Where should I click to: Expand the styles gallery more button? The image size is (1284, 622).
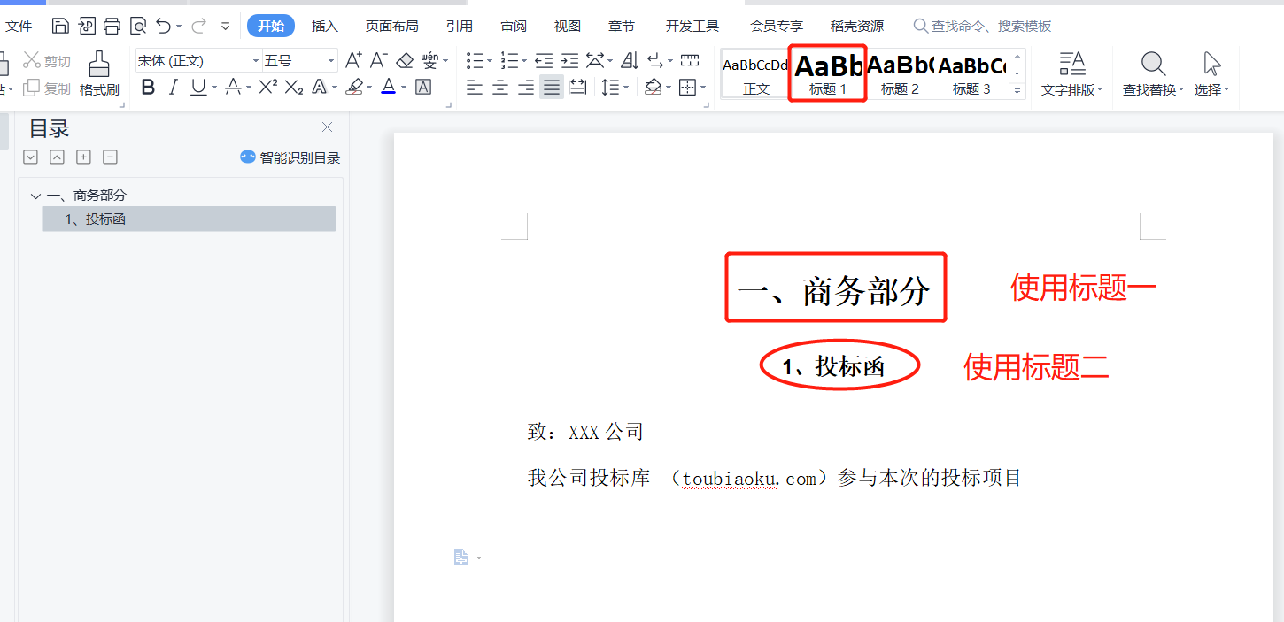click(x=1017, y=90)
